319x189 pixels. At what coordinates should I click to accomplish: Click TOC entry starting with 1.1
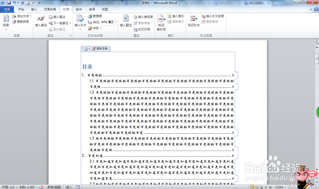(162, 84)
